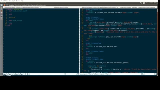Screen dimensions: 160x90
Task: Click the '# GET /talents/1/edit' comment
Action: click(x=94, y=51)
